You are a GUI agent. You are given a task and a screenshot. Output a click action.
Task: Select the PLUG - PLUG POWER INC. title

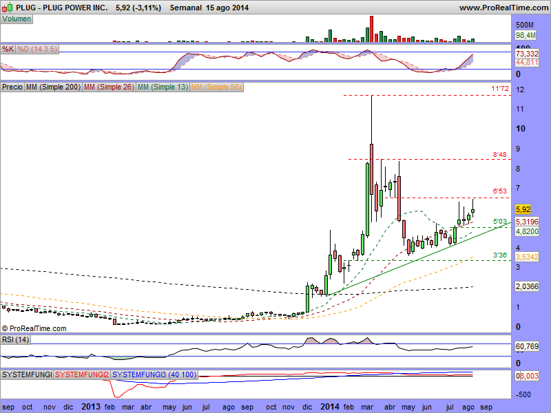pos(62,8)
